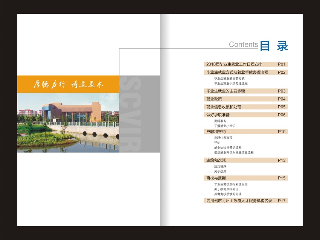The image size is (320, 240).
Task: Select the 登录就业网录入就业信息流程 sub-entry
Action: point(234,153)
